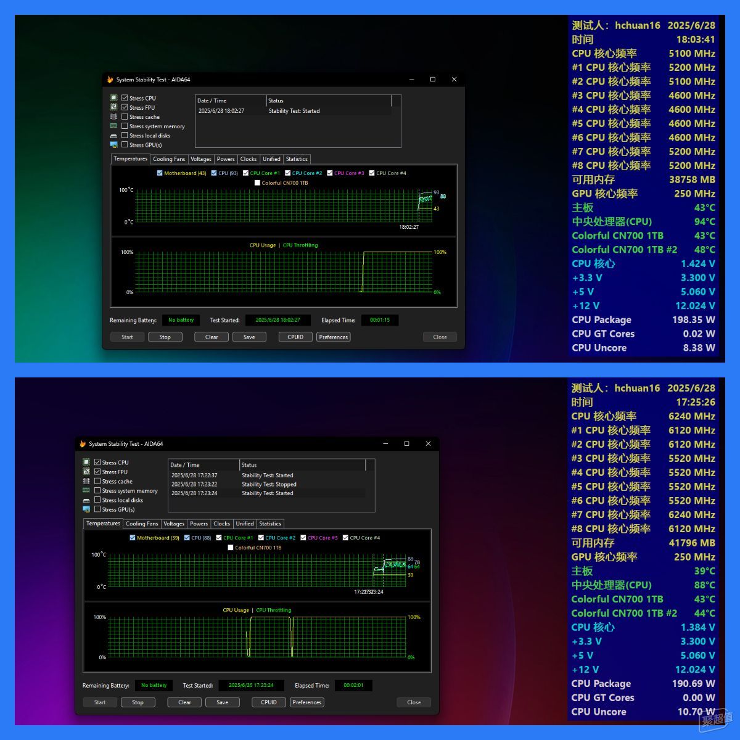Enable Stress cache in the 18:02 test window
The height and width of the screenshot is (740, 740).
[x=125, y=117]
